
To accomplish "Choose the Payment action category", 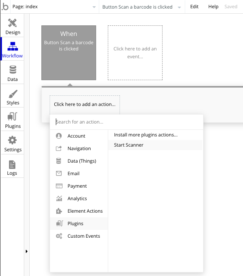I will click(79, 186).
